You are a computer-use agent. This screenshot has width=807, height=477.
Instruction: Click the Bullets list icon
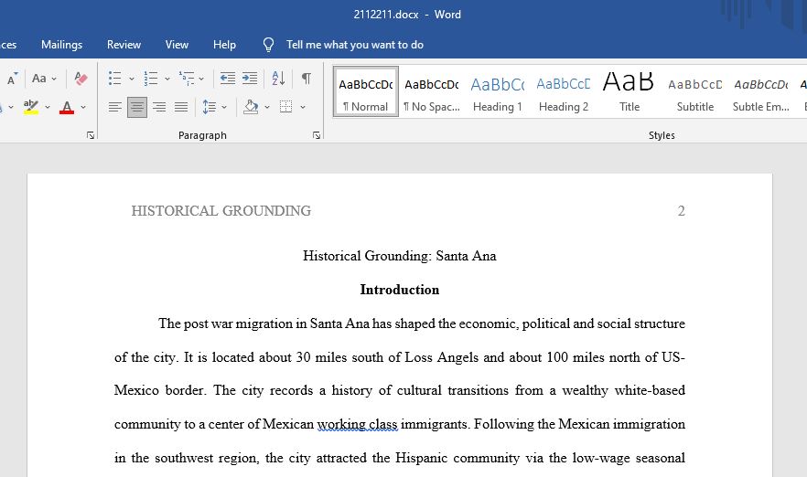point(114,79)
